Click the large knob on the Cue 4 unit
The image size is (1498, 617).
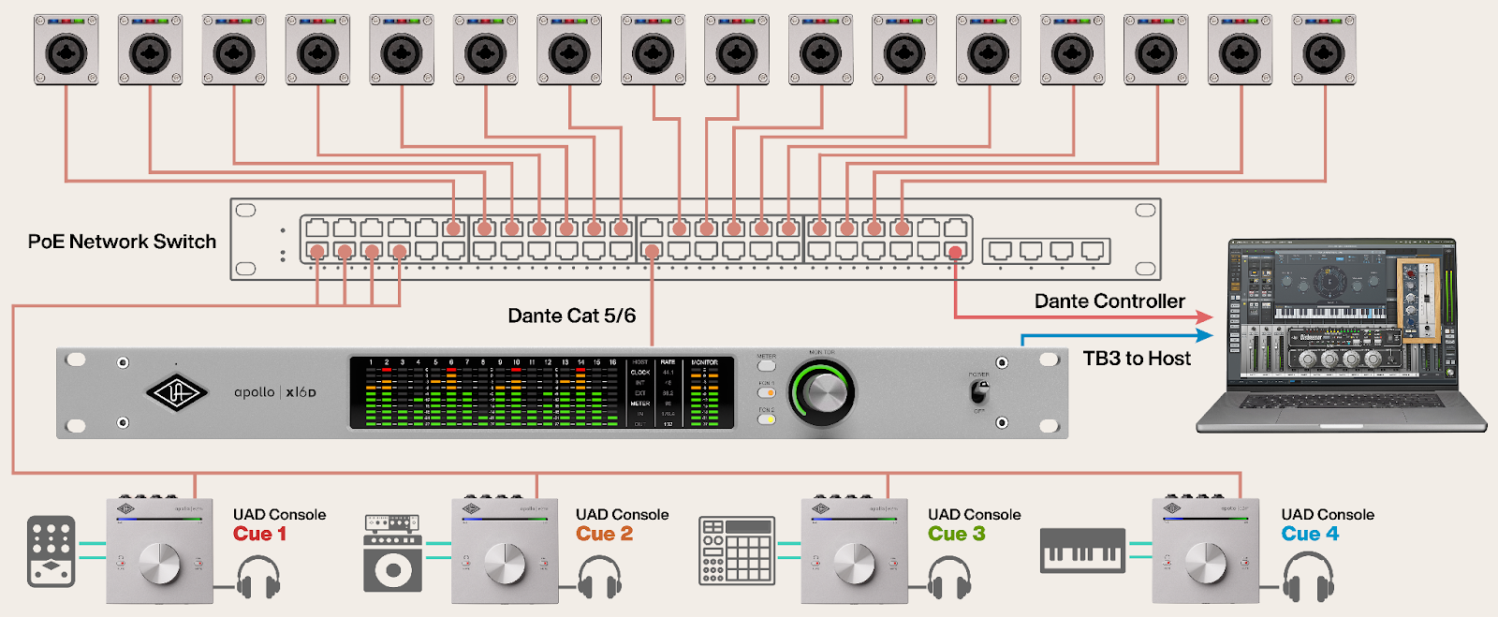pos(1206,564)
